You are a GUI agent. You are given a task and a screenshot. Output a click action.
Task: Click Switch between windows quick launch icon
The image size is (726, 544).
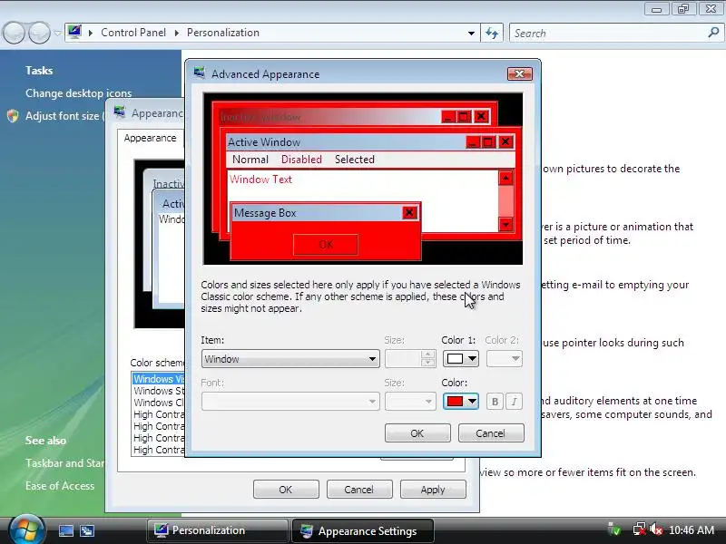pos(86,530)
